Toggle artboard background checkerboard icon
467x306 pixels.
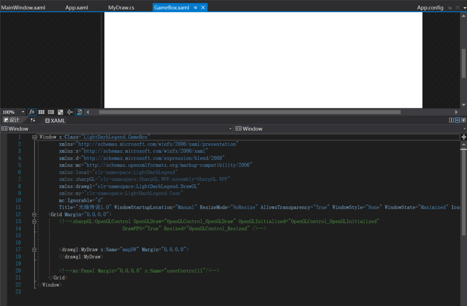click(x=60, y=112)
